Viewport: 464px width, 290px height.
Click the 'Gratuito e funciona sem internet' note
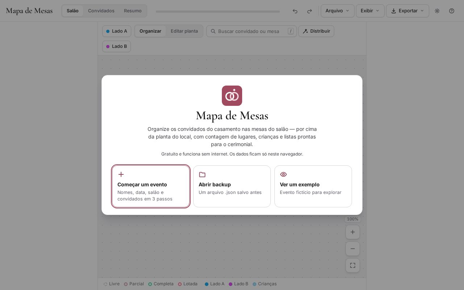[x=232, y=154]
